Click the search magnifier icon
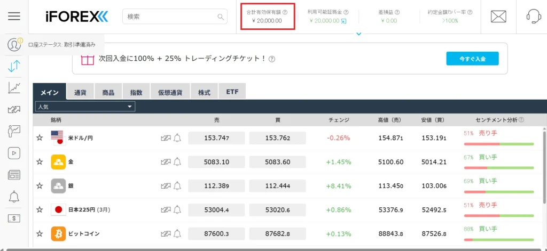Image resolution: width=547 pixels, height=251 pixels. coord(221,17)
